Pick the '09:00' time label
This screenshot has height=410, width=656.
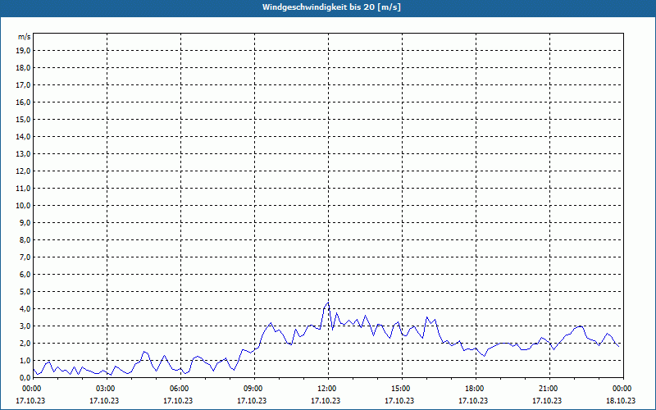(x=253, y=389)
